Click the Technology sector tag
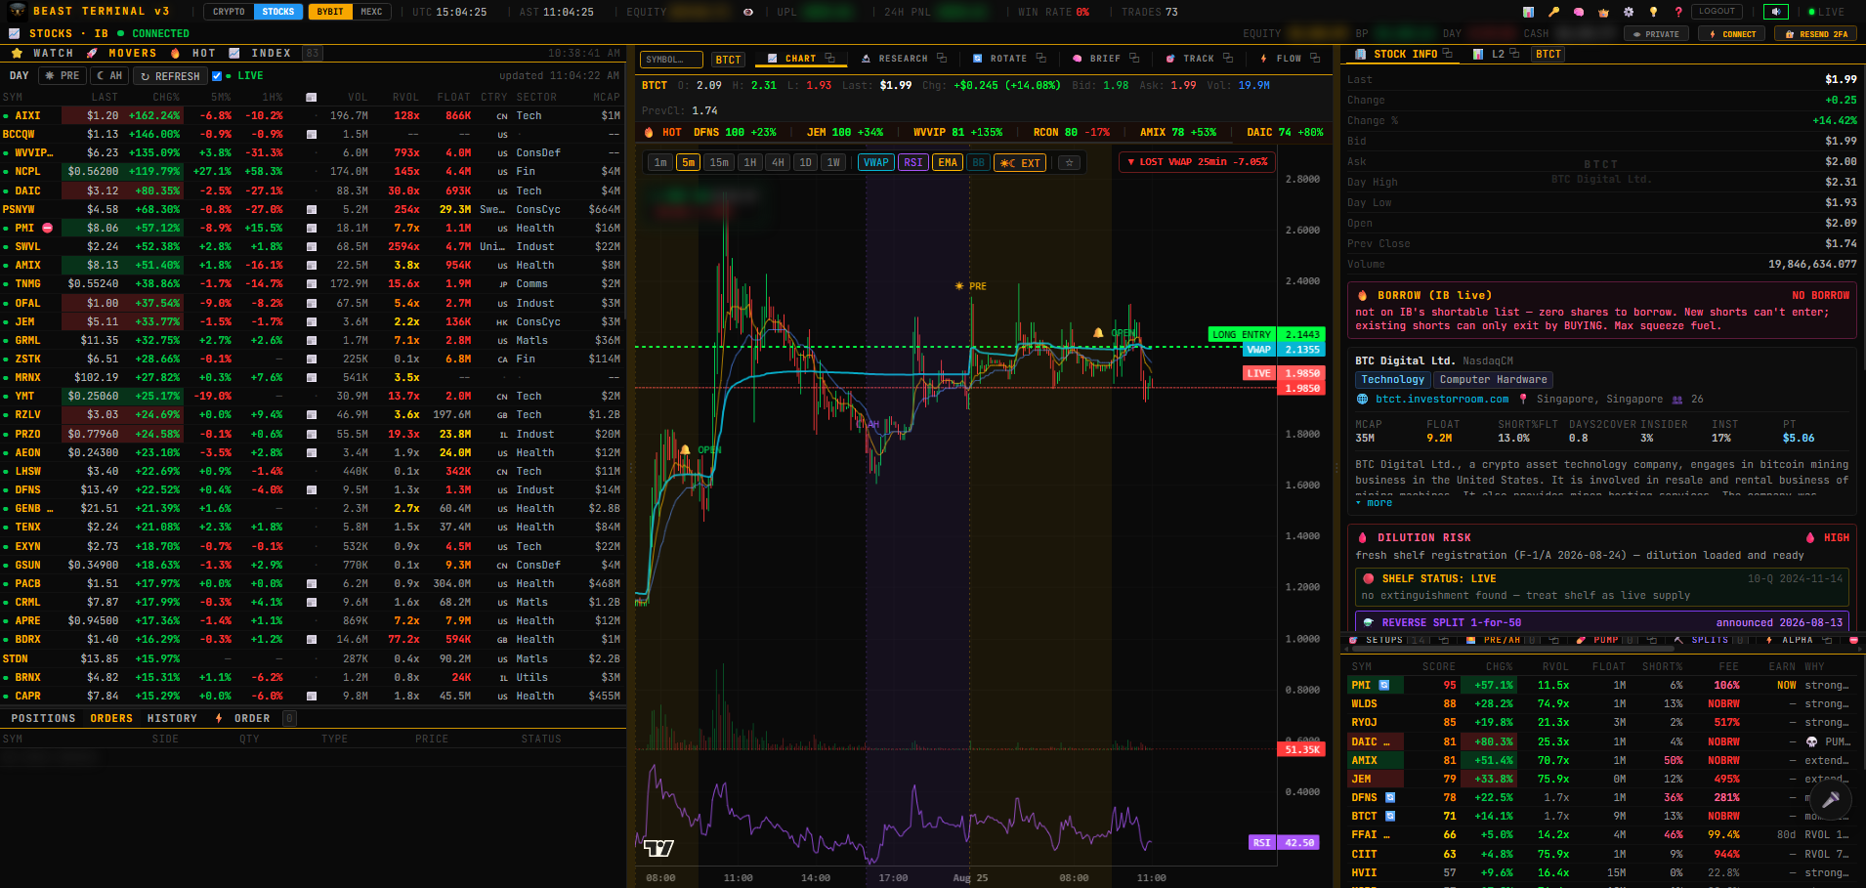Screen dimensions: 1866x888 [1392, 379]
